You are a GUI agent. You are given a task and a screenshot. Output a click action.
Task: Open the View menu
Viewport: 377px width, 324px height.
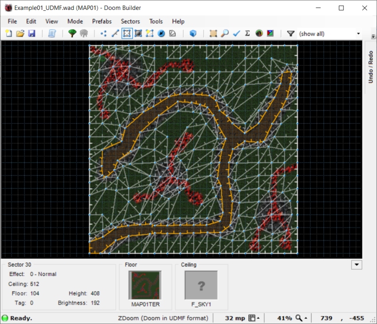[52, 21]
